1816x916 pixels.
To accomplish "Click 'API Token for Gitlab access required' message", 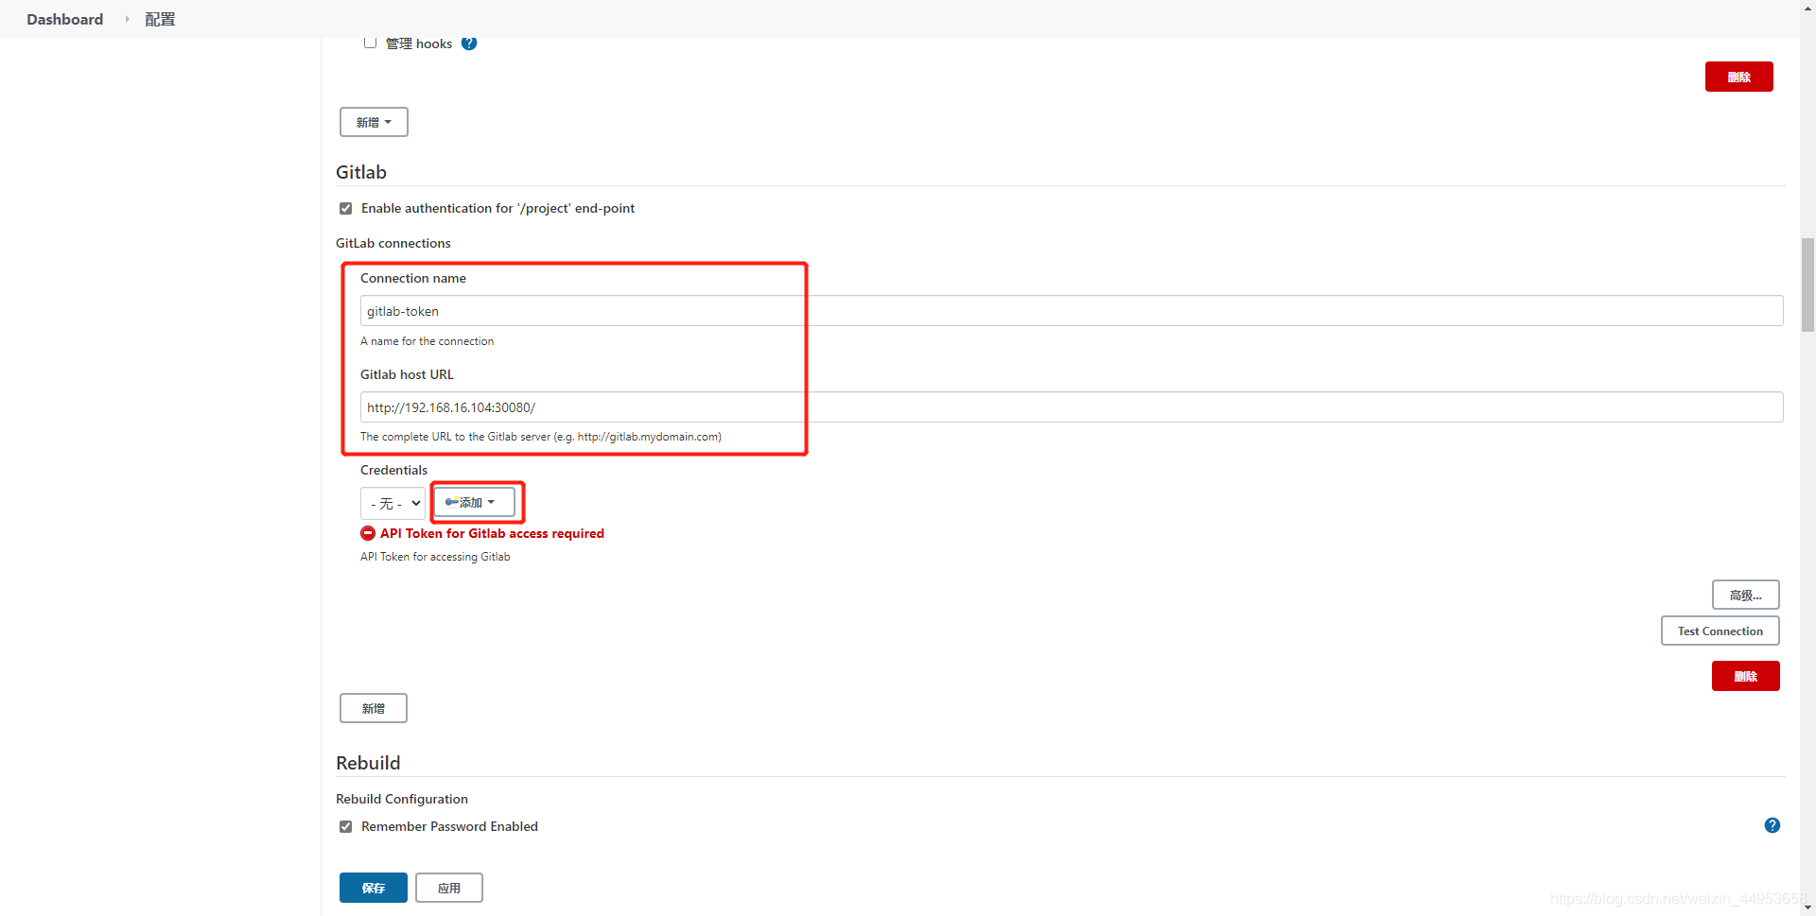I will [x=492, y=533].
